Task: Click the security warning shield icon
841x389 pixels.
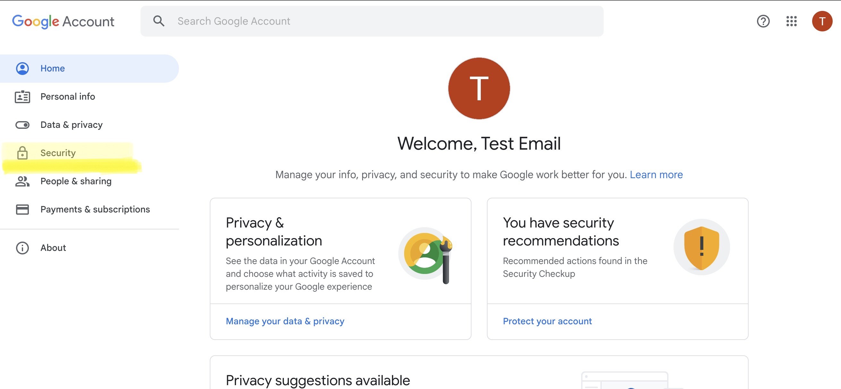Action: coord(701,247)
